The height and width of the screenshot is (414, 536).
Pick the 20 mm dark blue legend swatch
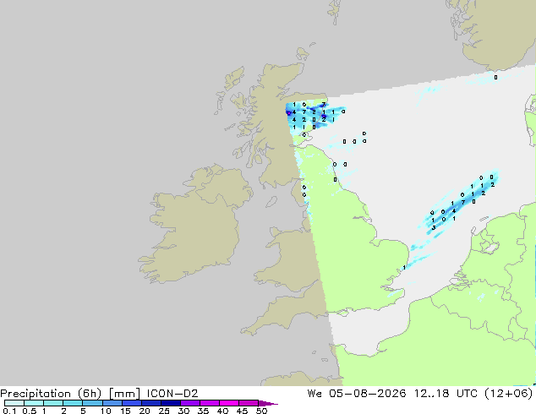[151, 403]
